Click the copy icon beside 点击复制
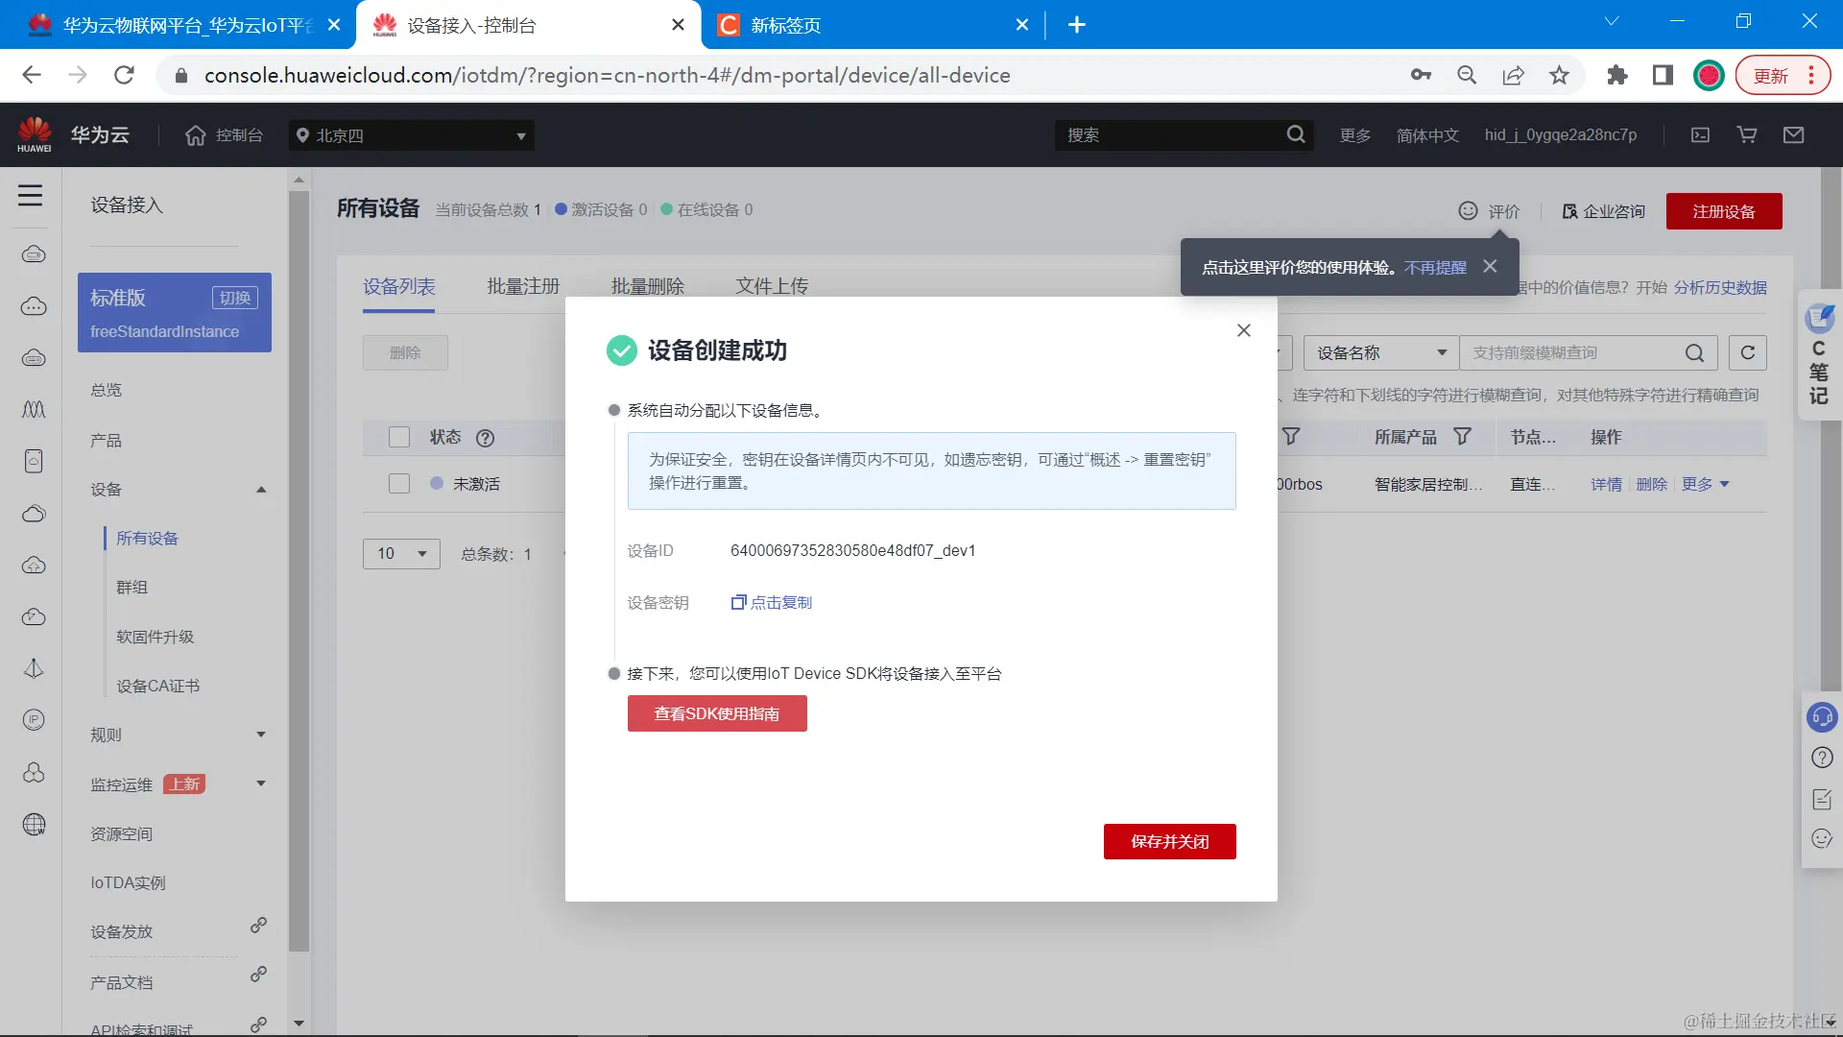1843x1037 pixels. pos(738,602)
